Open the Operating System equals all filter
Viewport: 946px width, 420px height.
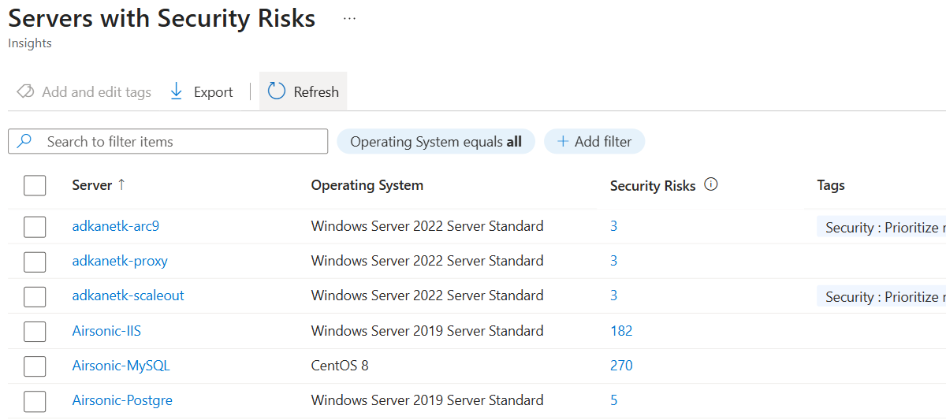click(x=435, y=142)
